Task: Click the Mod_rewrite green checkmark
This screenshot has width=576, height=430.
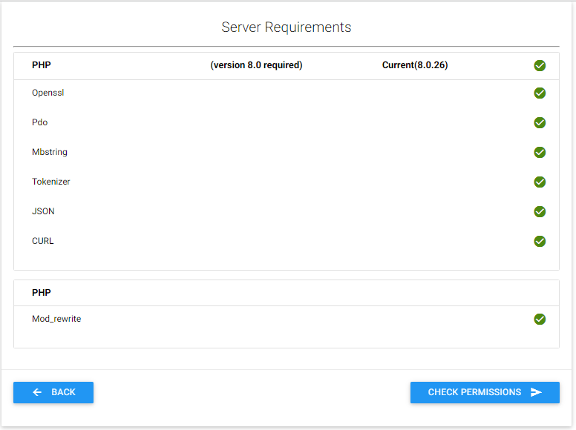Action: 540,319
